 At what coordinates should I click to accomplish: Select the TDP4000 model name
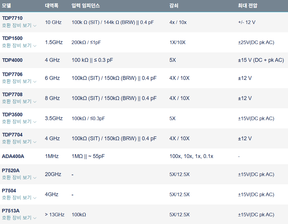(12, 60)
